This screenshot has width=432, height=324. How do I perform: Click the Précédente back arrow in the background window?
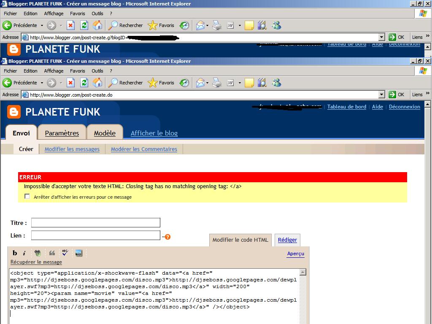(x=7, y=25)
